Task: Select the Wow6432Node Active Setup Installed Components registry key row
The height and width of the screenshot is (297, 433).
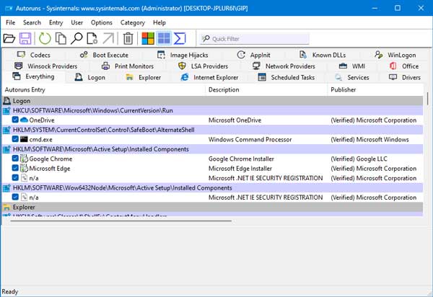Action: tap(213, 188)
